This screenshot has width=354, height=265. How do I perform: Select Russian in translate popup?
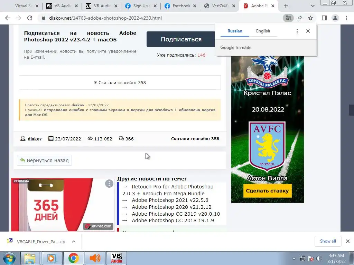[235, 31]
